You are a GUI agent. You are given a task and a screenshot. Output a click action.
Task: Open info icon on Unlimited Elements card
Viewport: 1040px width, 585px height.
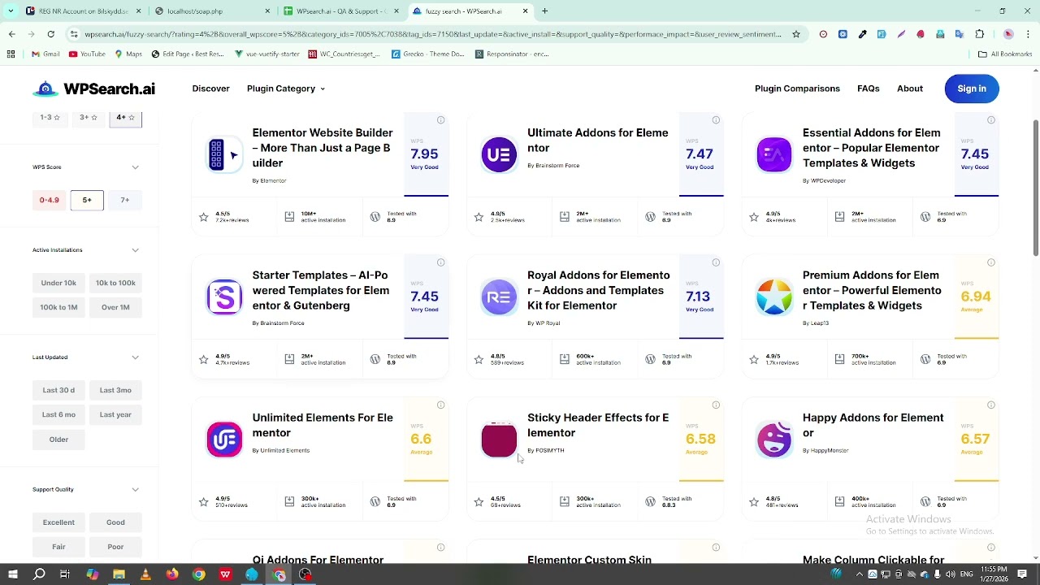440,405
